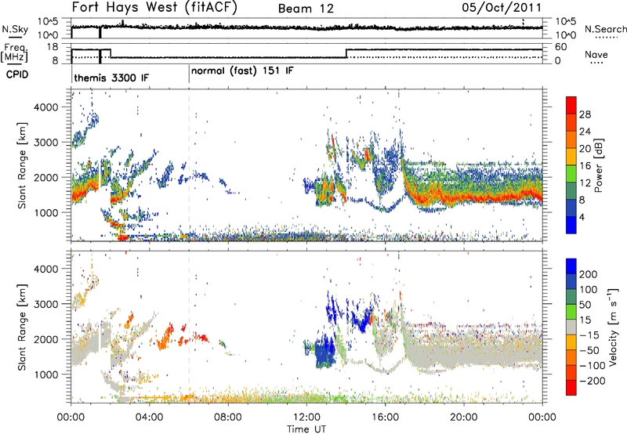
Task: Pick the blue top segment of Velocity color bar
Action: coord(571,266)
